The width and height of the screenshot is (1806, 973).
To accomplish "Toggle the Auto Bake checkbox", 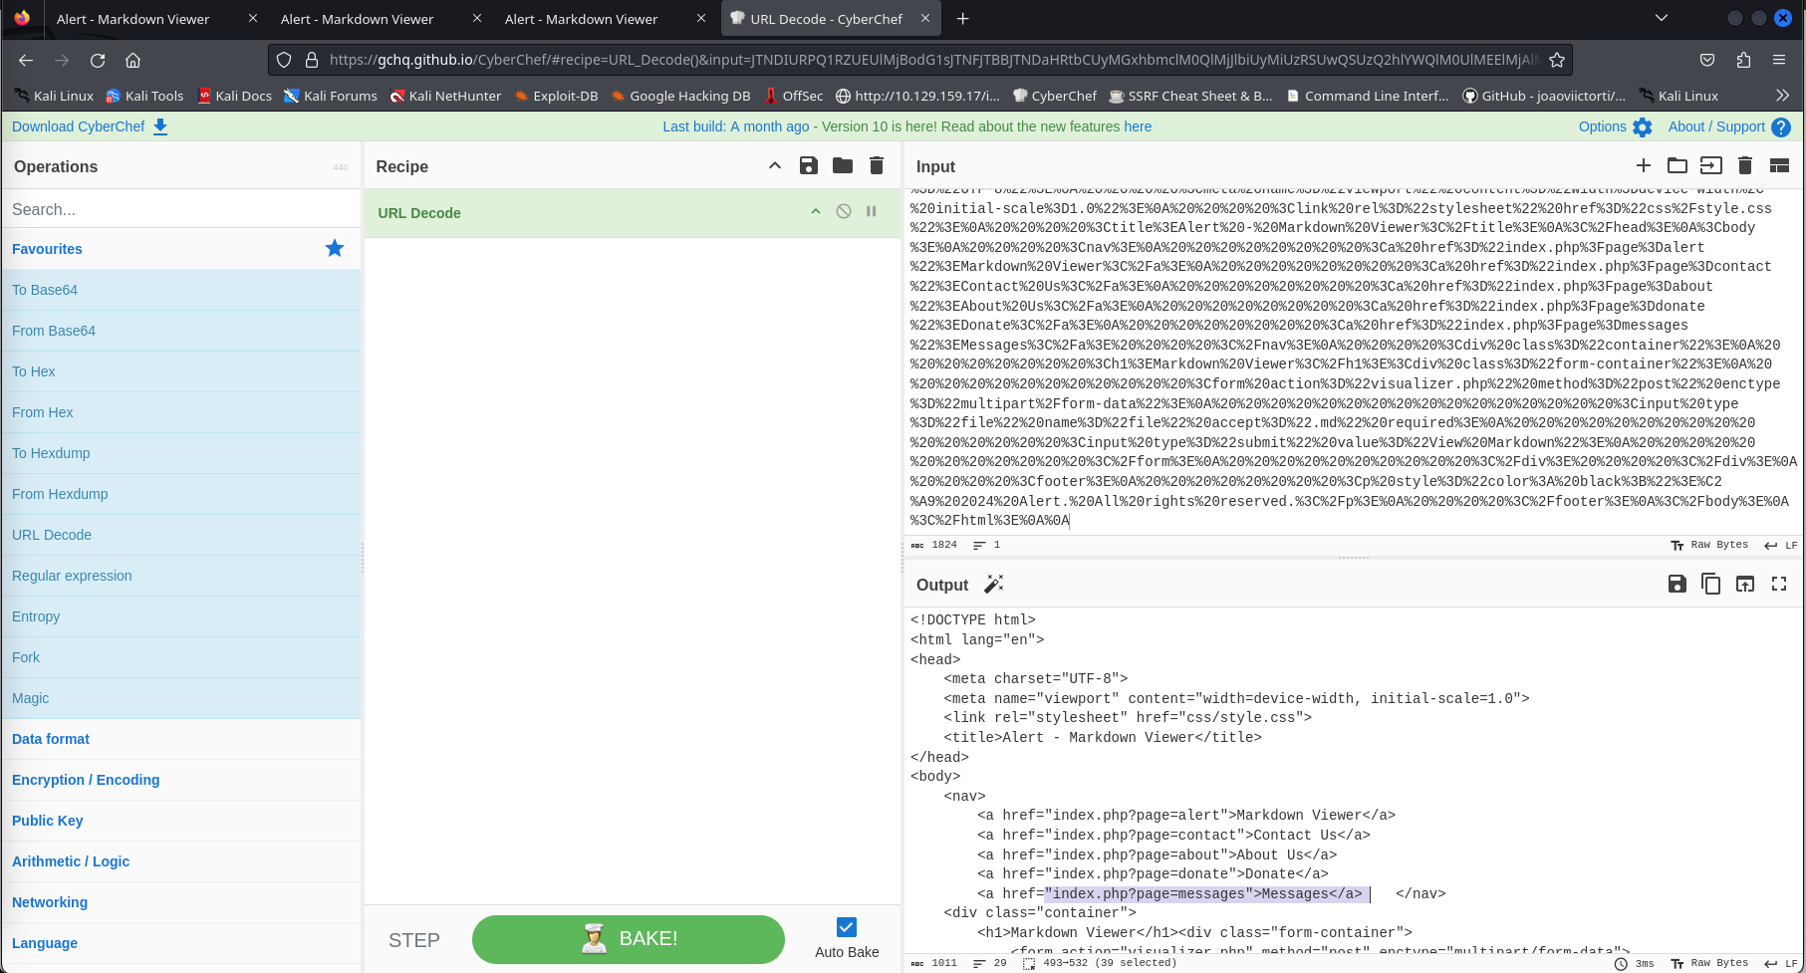I will pos(847,927).
